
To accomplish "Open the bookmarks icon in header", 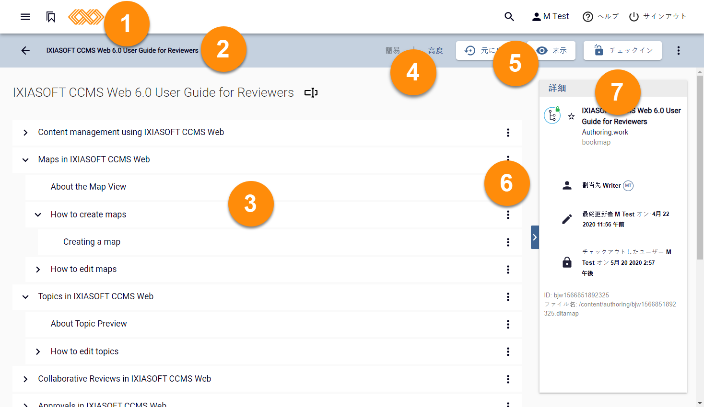I will coord(50,17).
